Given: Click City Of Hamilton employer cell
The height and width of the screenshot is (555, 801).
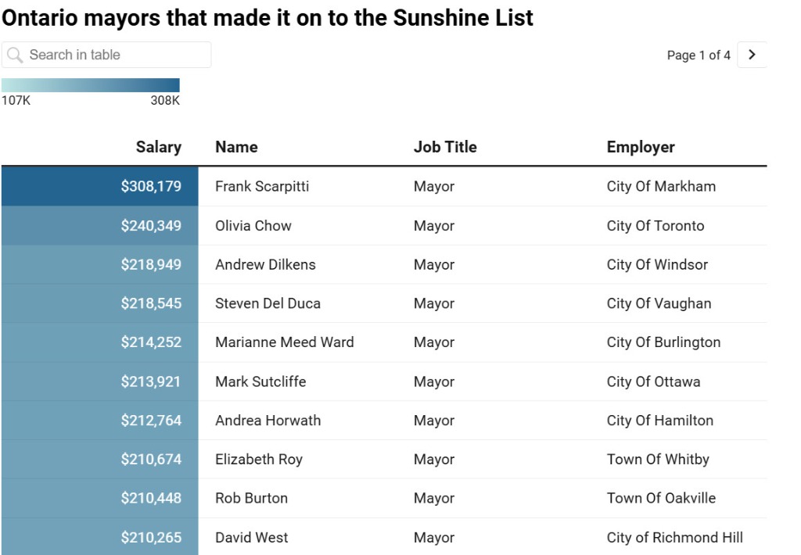Looking at the screenshot, I should click(659, 421).
